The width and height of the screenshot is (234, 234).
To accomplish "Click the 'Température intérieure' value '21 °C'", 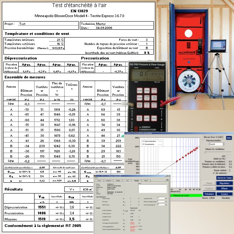I will (60, 40).
